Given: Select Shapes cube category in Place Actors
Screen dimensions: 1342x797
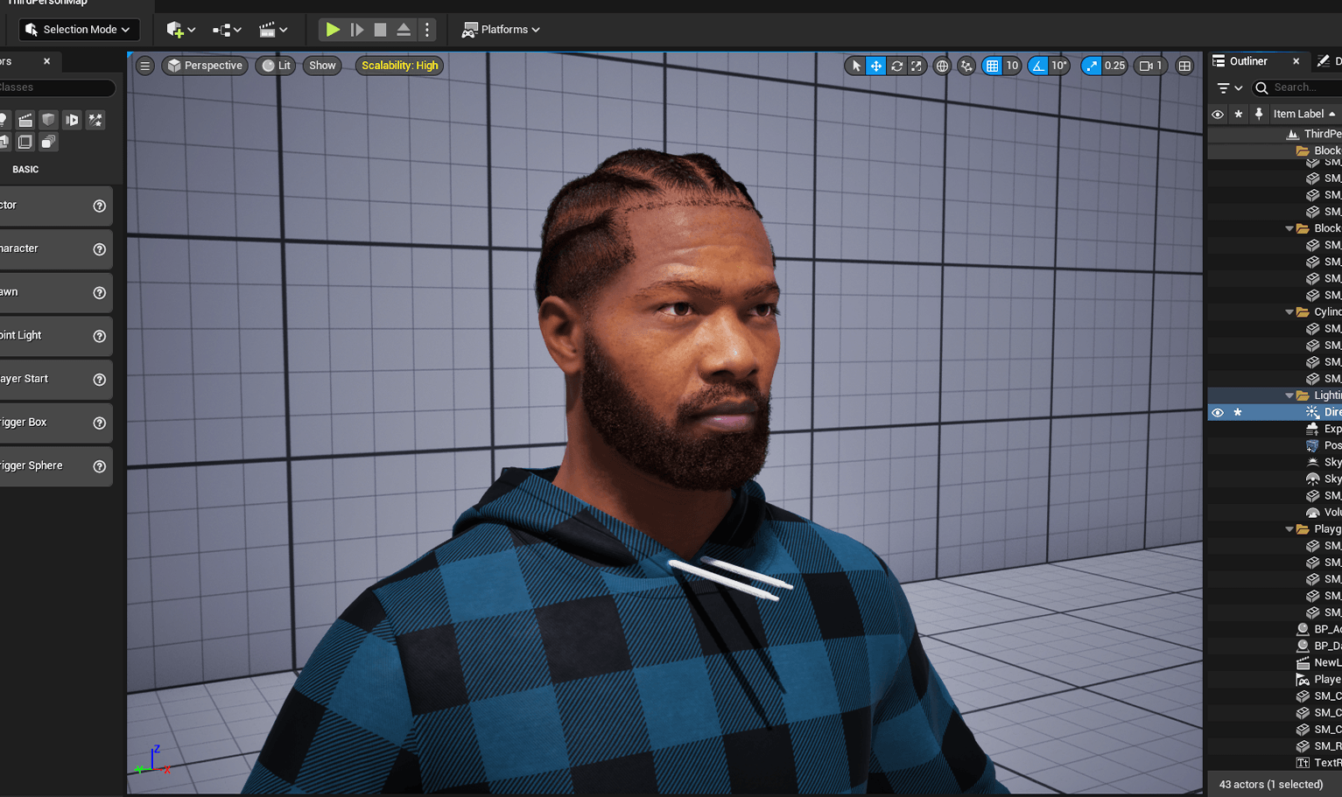Looking at the screenshot, I should coord(49,120).
